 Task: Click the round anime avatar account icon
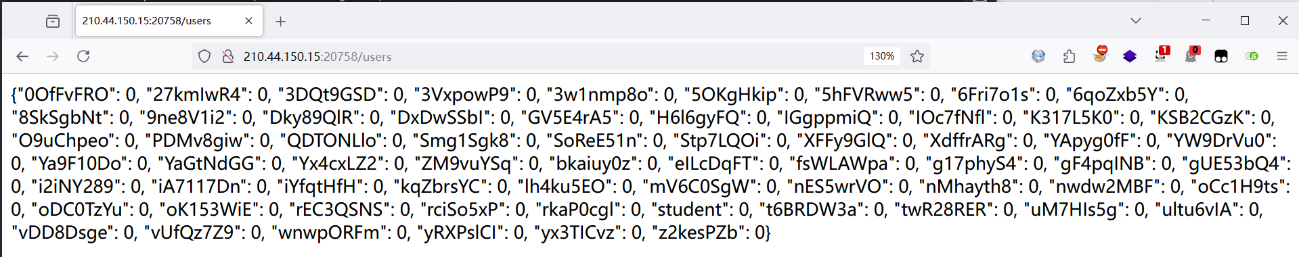1038,56
